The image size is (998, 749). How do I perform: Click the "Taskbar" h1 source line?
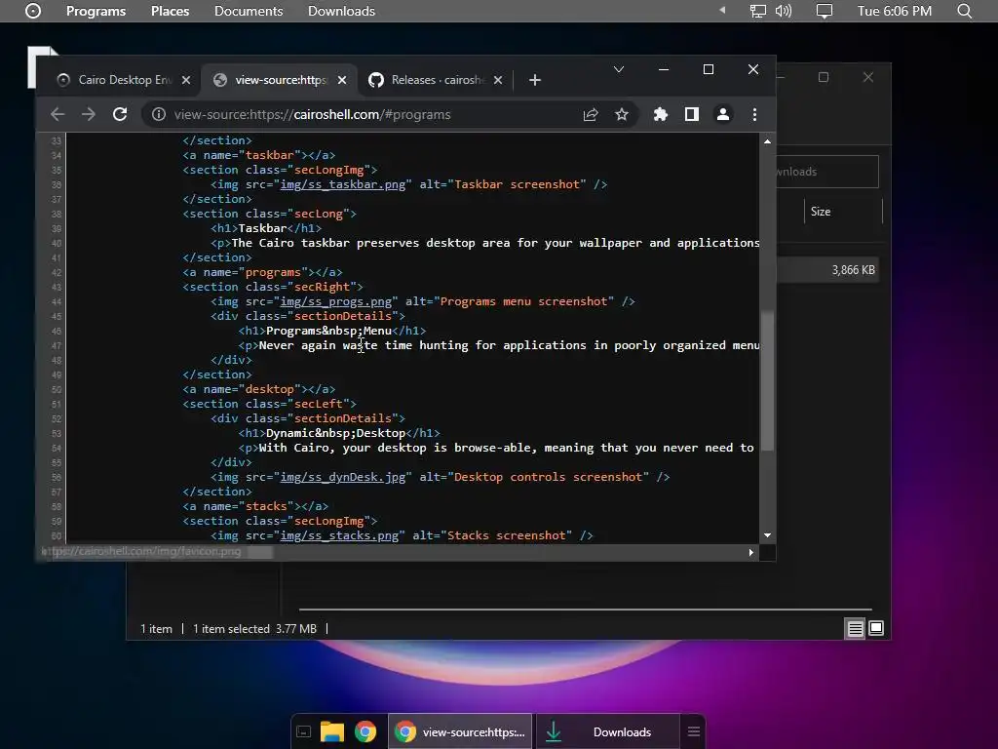266,228
